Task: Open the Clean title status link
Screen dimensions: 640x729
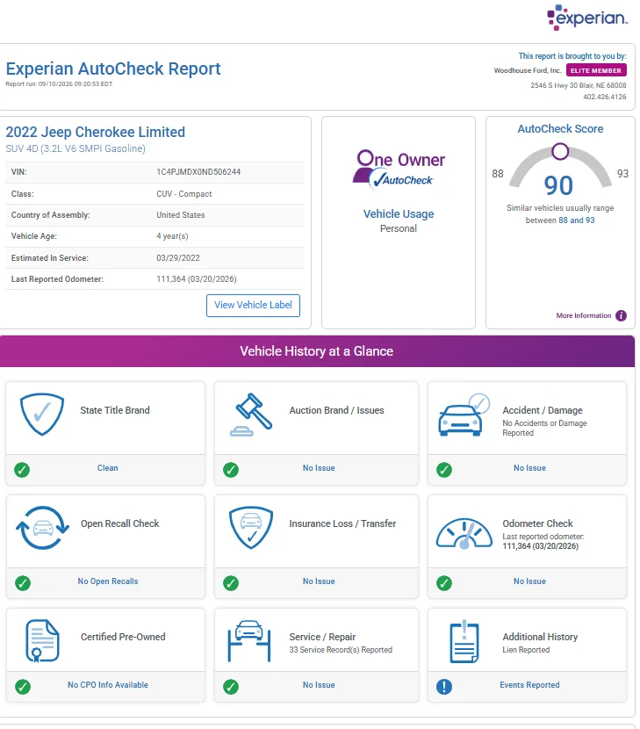Action: [x=107, y=468]
